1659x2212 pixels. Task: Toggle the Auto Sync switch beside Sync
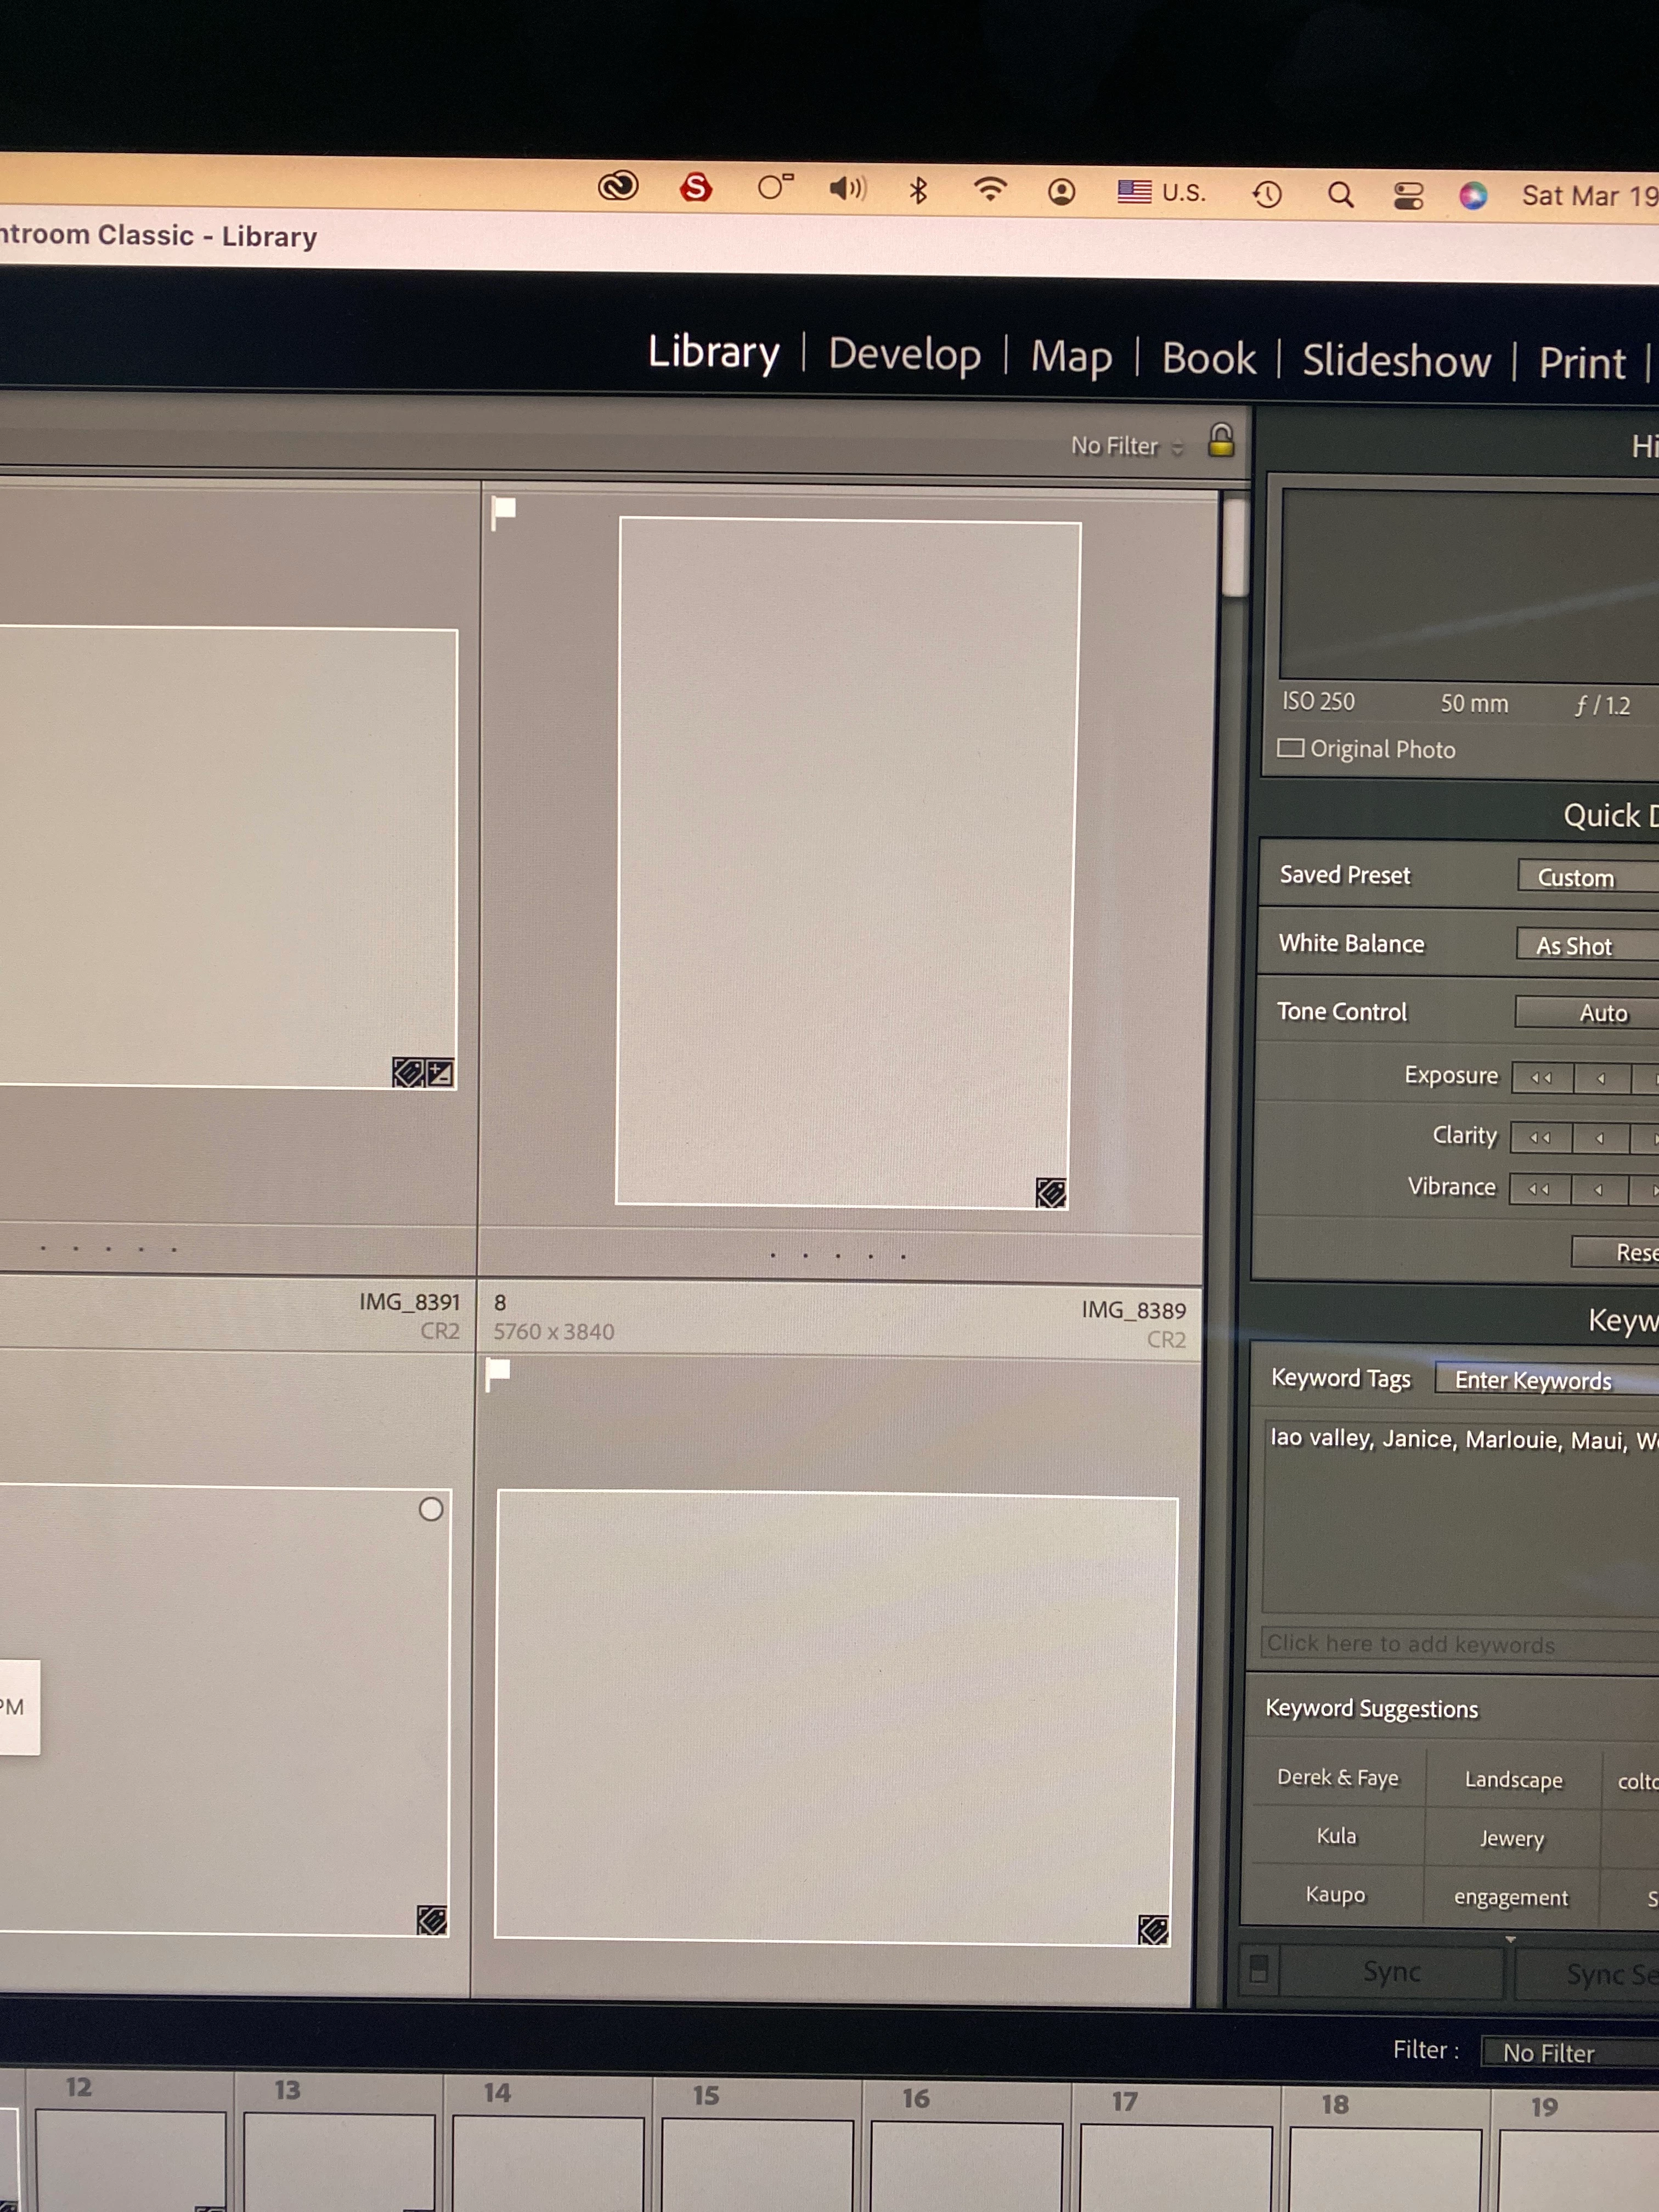click(1259, 1969)
